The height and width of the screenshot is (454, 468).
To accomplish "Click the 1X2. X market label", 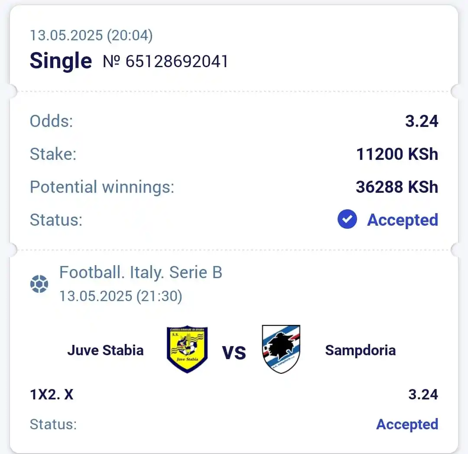I will pyautogui.click(x=52, y=394).
